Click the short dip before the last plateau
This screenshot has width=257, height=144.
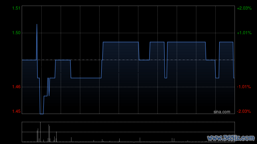(x=217, y=78)
